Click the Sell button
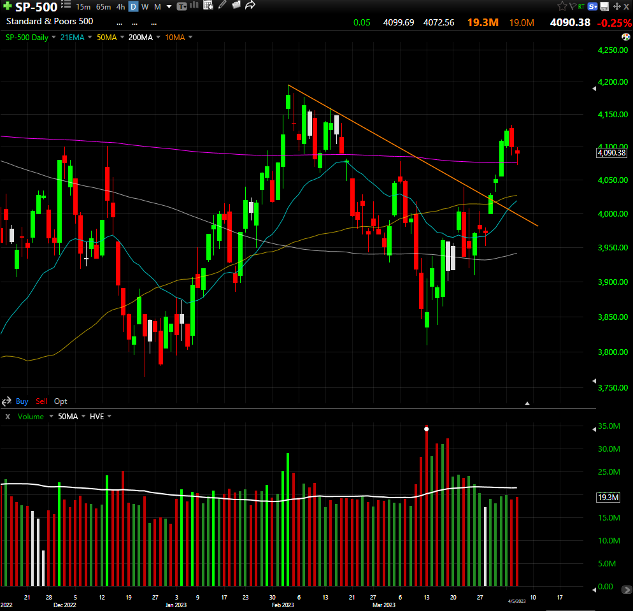 point(41,401)
